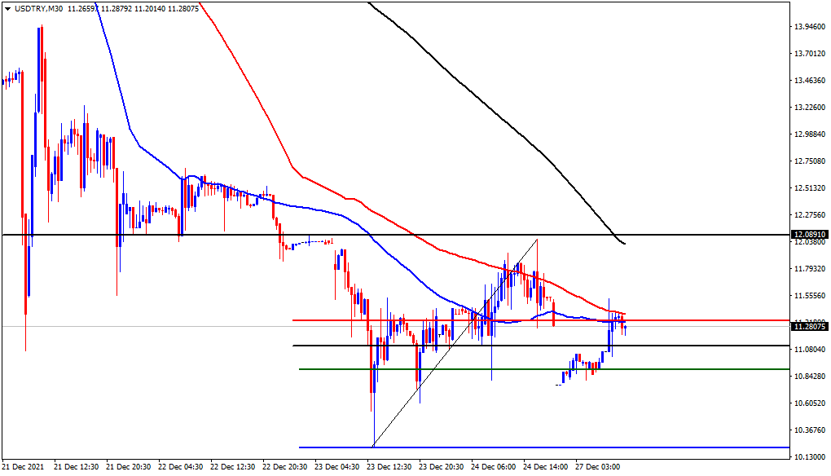Click the 22 Dec 04:30 time label
The image size is (831, 476).
click(x=181, y=467)
